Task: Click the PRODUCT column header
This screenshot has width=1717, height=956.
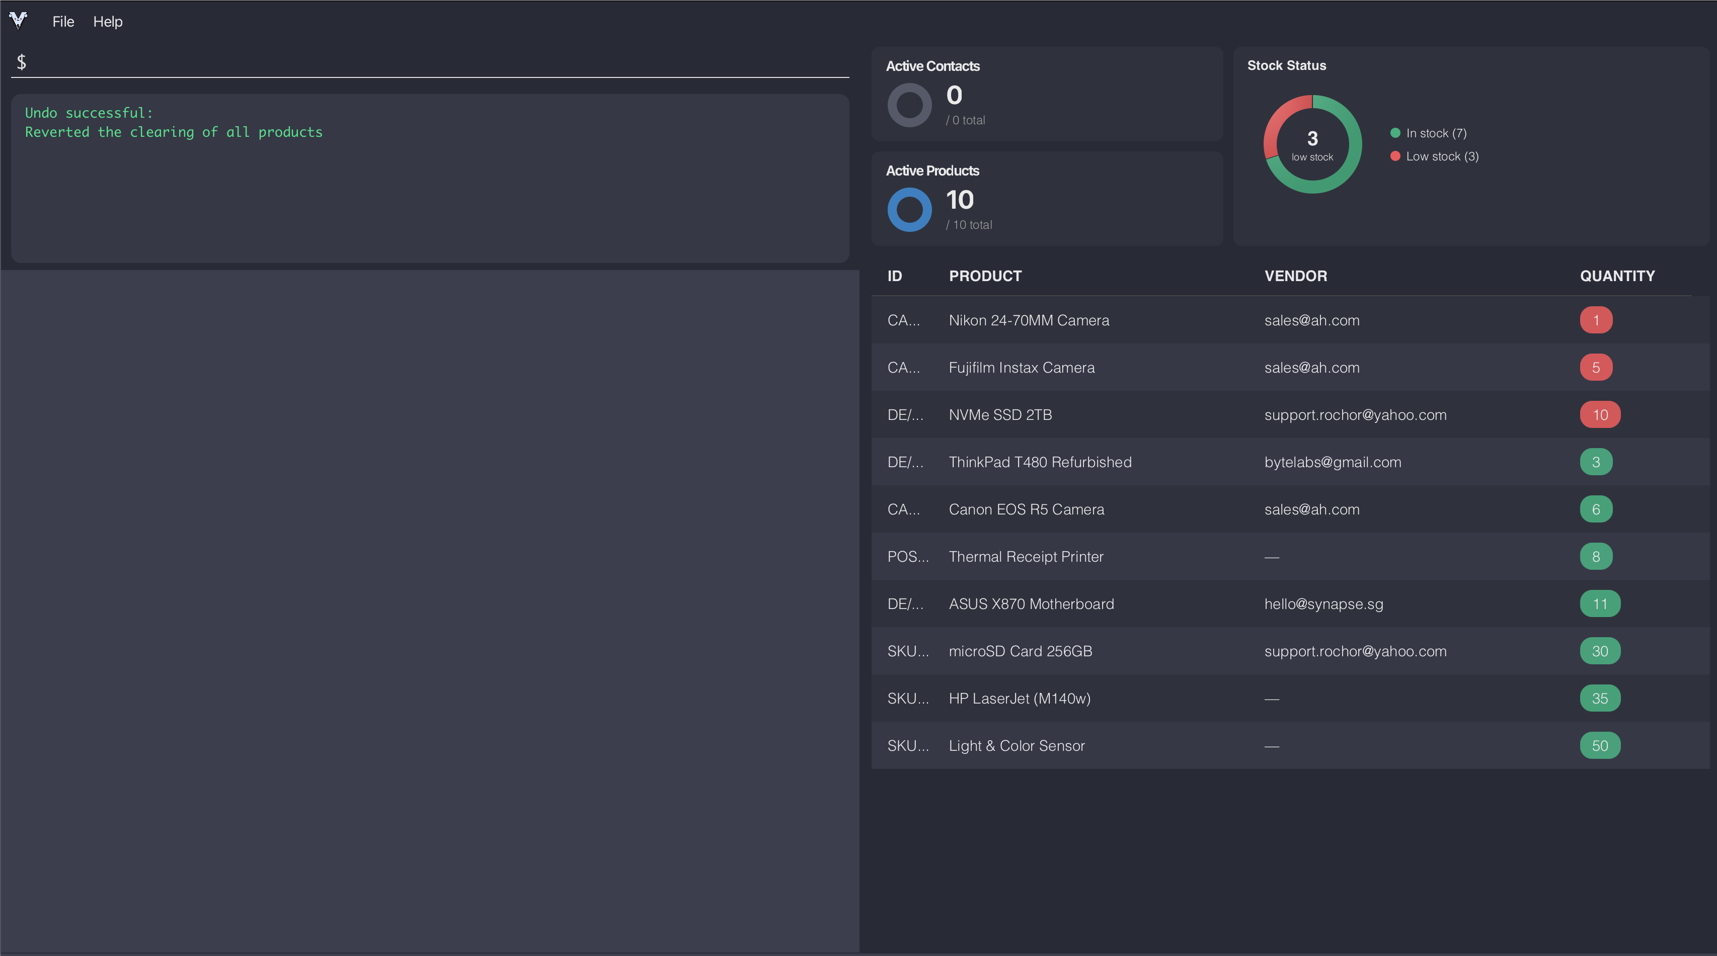Action: [x=984, y=276]
